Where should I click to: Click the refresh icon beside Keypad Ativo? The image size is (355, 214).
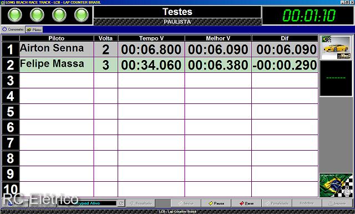121,203
